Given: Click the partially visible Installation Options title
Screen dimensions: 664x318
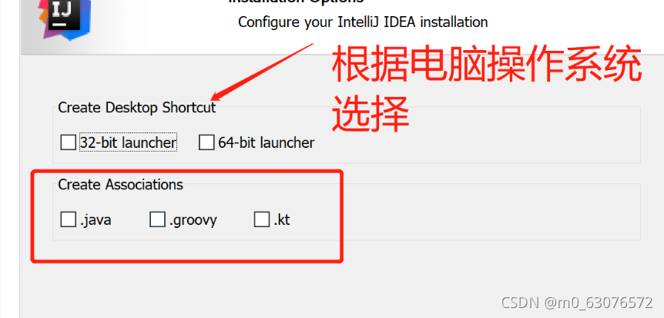Looking at the screenshot, I should pyautogui.click(x=297, y=2).
